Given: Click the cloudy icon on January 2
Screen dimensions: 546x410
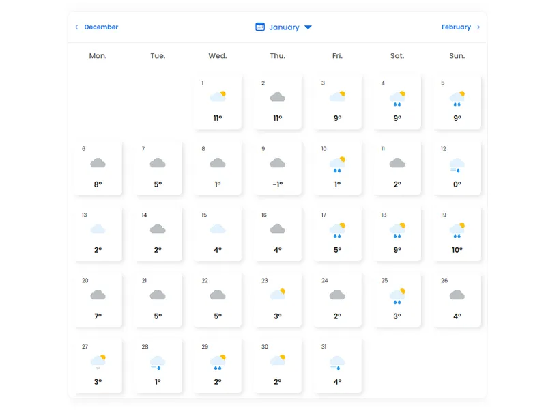Looking at the screenshot, I should pos(277,97).
